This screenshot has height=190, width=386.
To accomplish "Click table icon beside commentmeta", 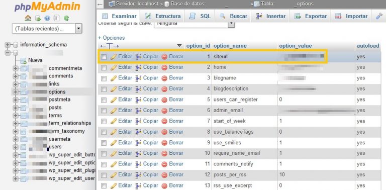I will pos(24,68).
